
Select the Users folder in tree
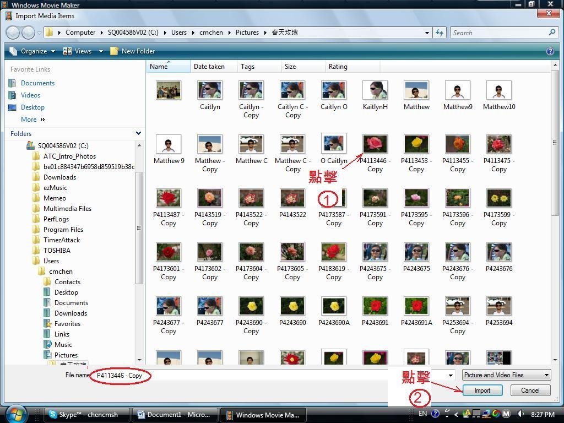[x=51, y=261]
